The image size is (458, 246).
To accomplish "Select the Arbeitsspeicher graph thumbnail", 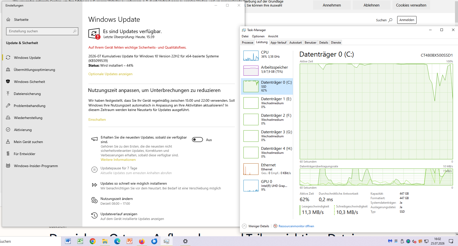I will [x=251, y=71].
